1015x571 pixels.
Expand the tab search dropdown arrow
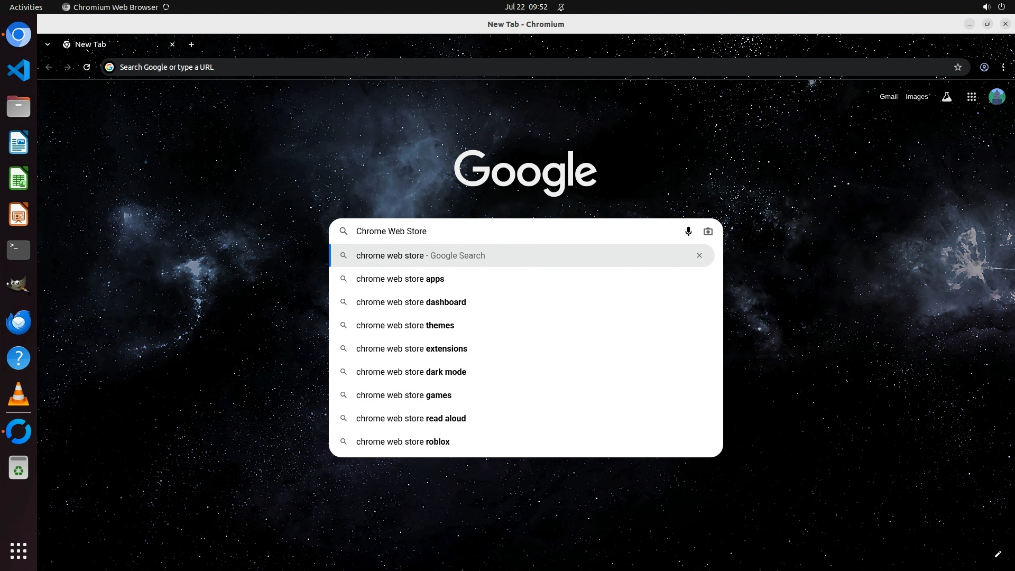pyautogui.click(x=48, y=44)
